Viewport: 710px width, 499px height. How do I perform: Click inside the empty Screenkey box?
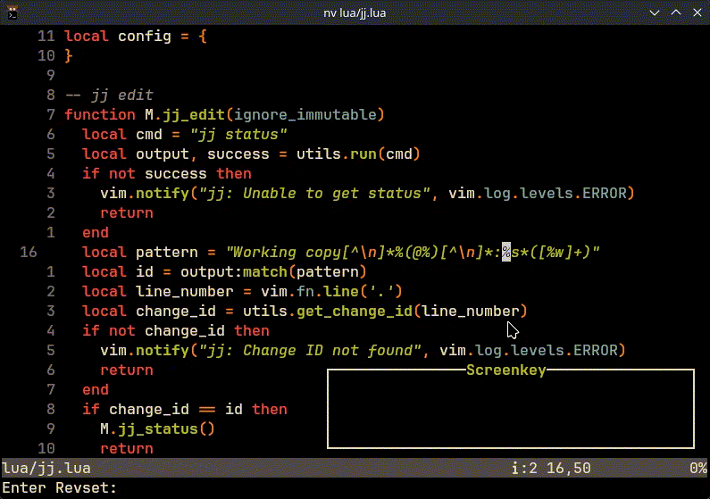pyautogui.click(x=510, y=409)
